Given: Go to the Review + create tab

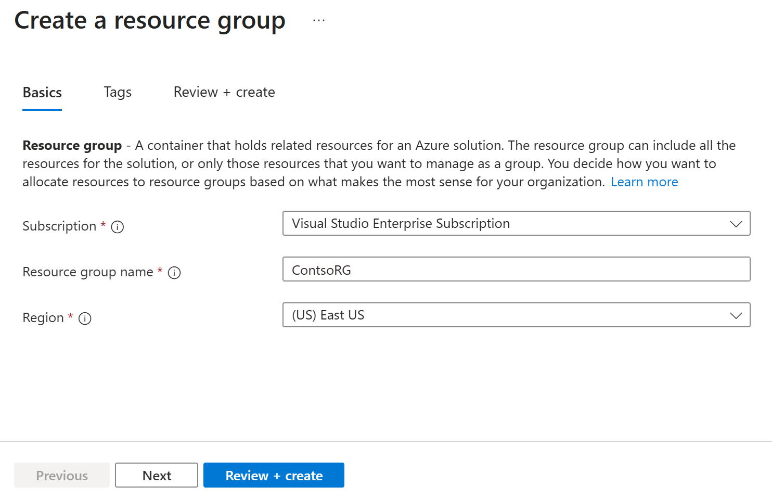Looking at the screenshot, I should pos(224,92).
